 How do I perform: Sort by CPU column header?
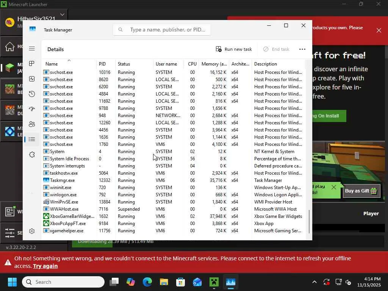click(x=191, y=64)
